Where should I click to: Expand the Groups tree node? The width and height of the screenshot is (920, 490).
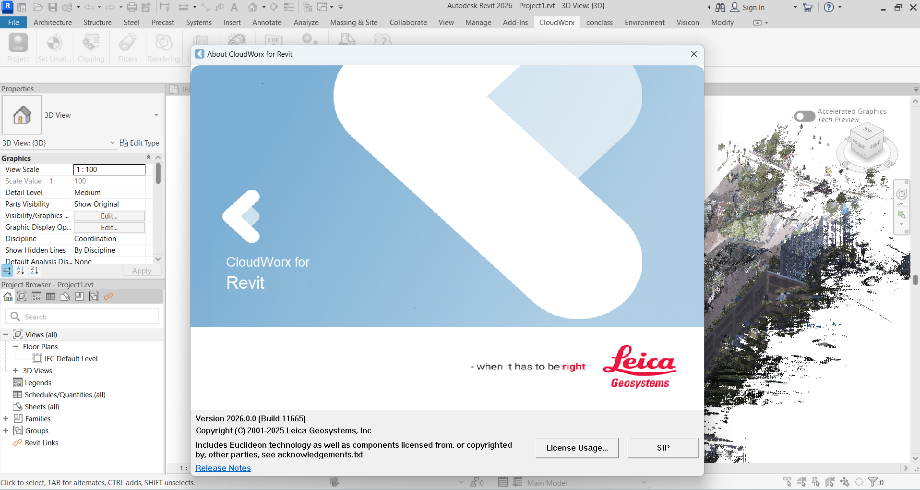pyautogui.click(x=6, y=430)
